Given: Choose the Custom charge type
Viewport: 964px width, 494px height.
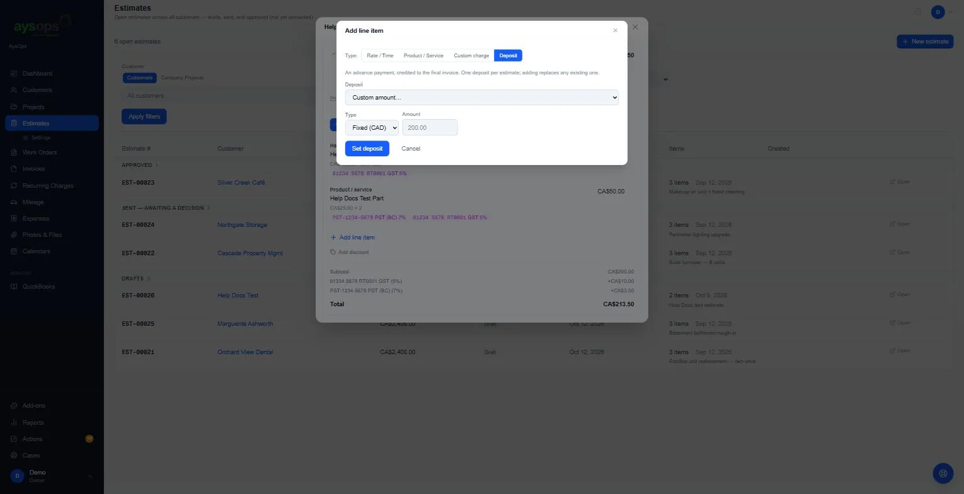Looking at the screenshot, I should (x=471, y=55).
